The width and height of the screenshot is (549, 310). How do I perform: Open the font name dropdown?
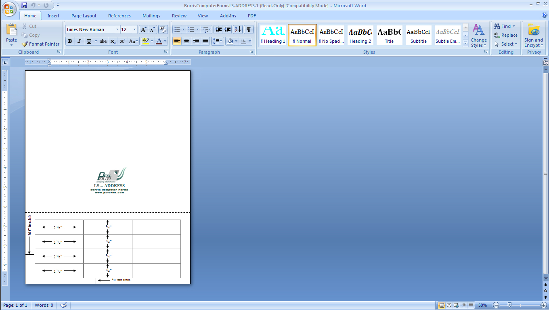click(117, 29)
